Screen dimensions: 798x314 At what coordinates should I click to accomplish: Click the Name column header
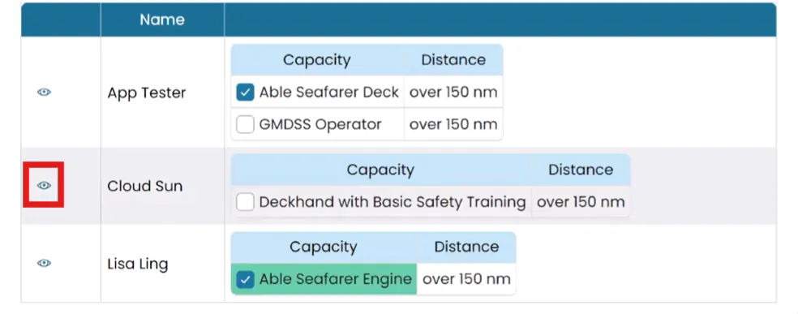(x=162, y=19)
